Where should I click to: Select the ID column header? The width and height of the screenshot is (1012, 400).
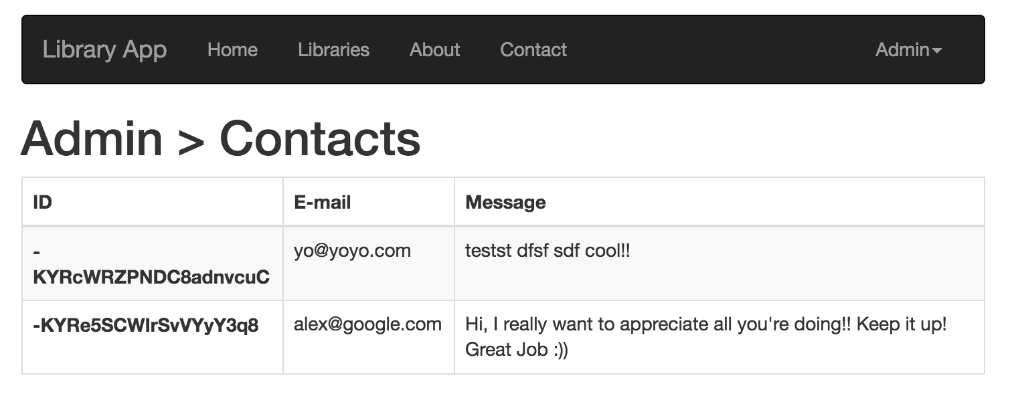pyautogui.click(x=43, y=202)
